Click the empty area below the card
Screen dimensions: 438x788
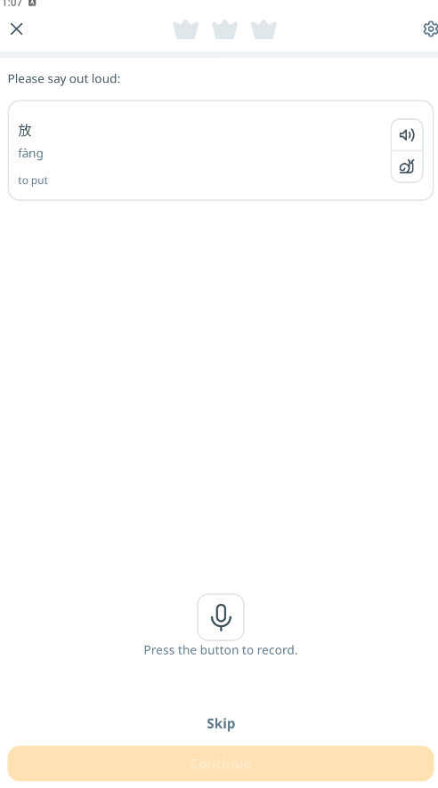221,392
